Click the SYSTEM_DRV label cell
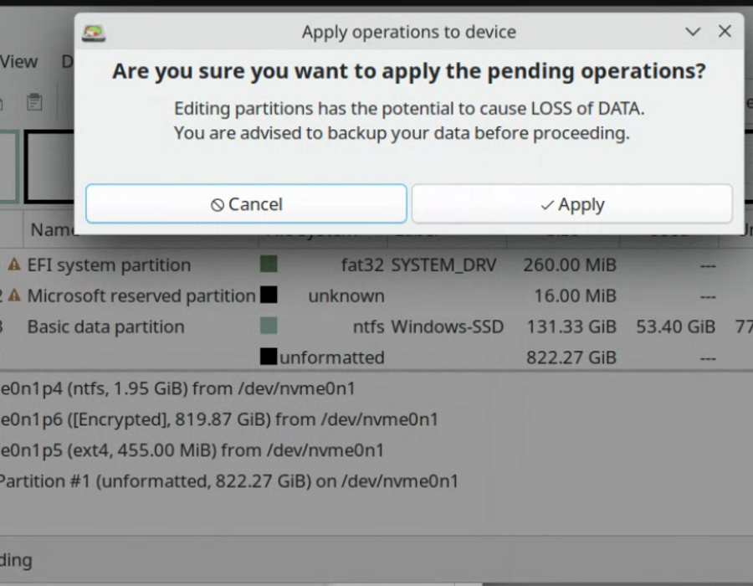This screenshot has width=753, height=586. [443, 265]
